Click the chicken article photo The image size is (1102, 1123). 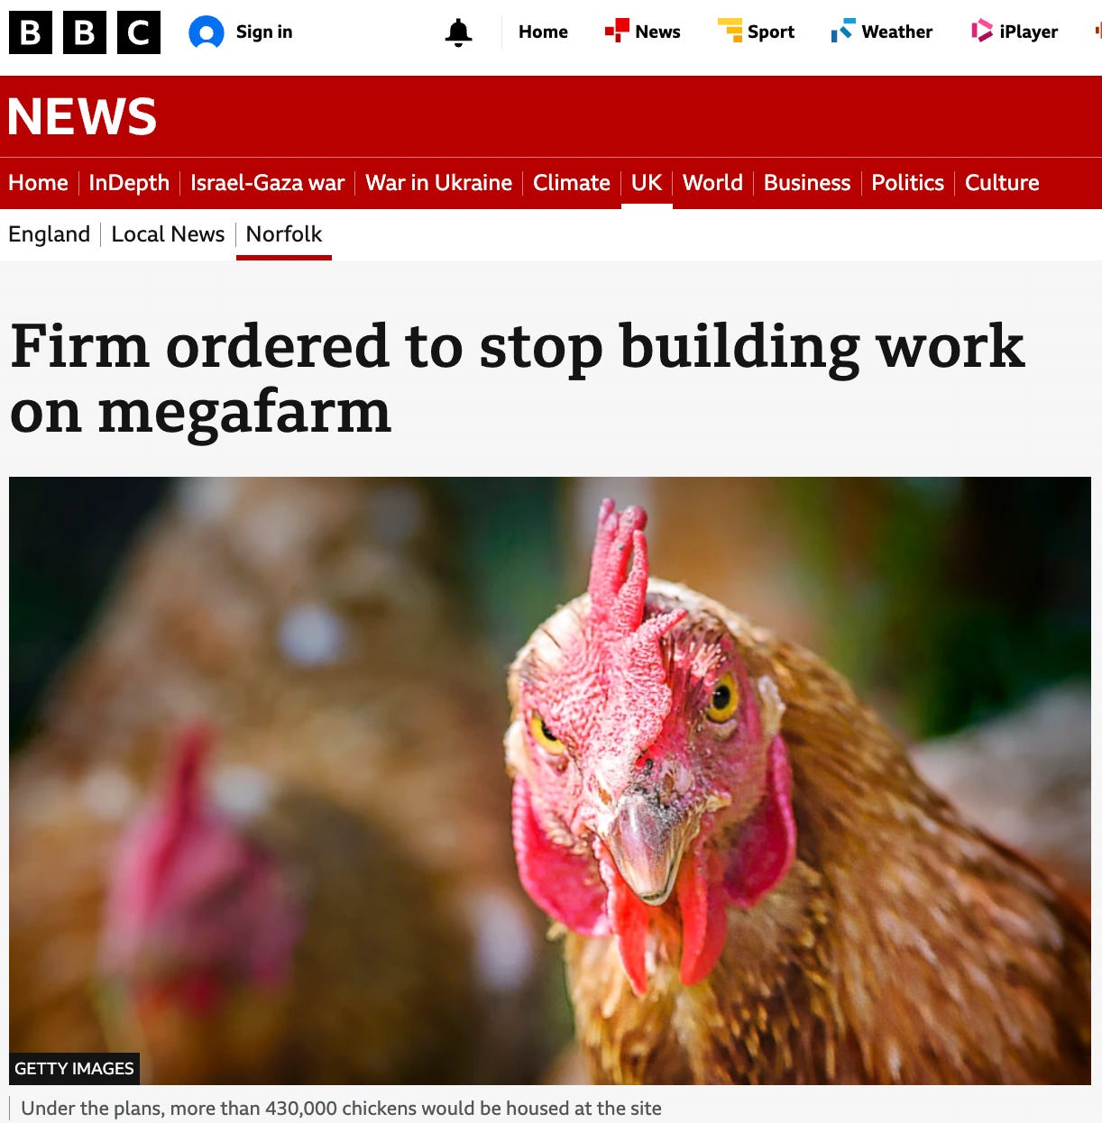pos(550,781)
